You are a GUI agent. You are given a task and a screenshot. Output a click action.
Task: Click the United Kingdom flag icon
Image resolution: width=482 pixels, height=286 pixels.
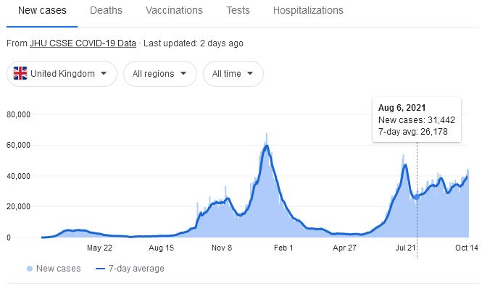20,73
